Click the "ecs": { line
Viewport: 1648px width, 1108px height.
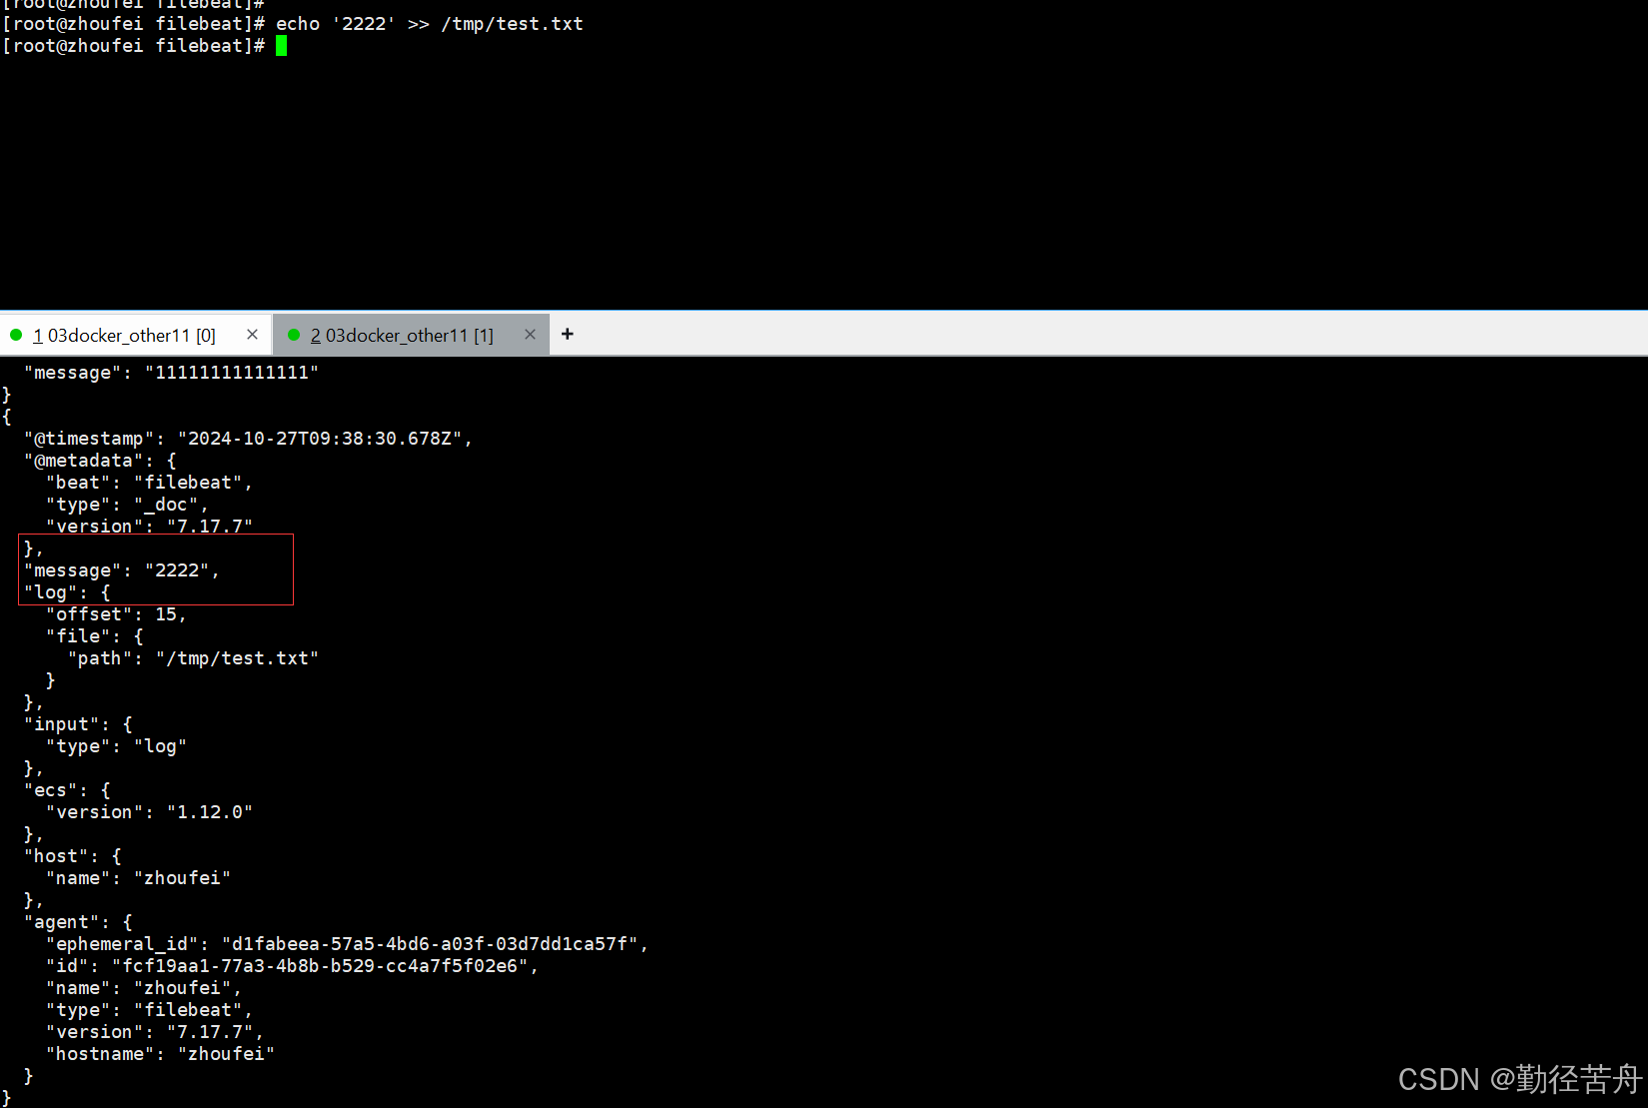[67, 790]
